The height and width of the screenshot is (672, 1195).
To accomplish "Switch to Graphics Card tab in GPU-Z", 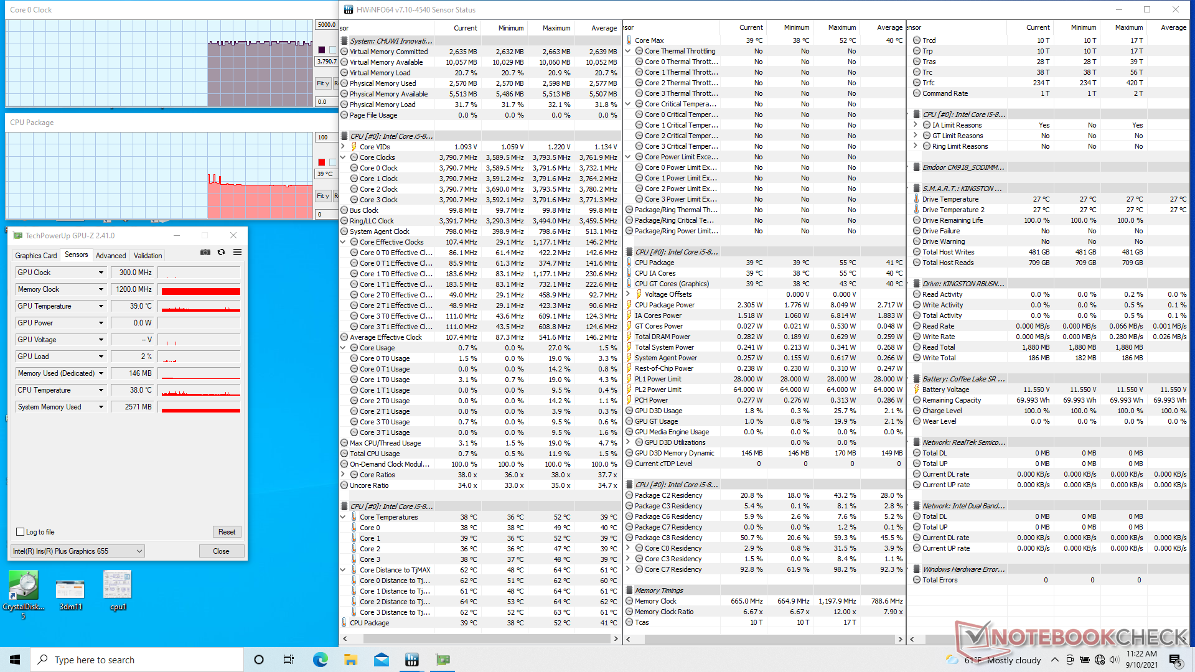I will pyautogui.click(x=36, y=256).
